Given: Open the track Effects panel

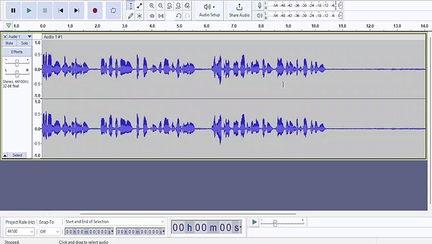Looking at the screenshot, I should click(17, 52).
